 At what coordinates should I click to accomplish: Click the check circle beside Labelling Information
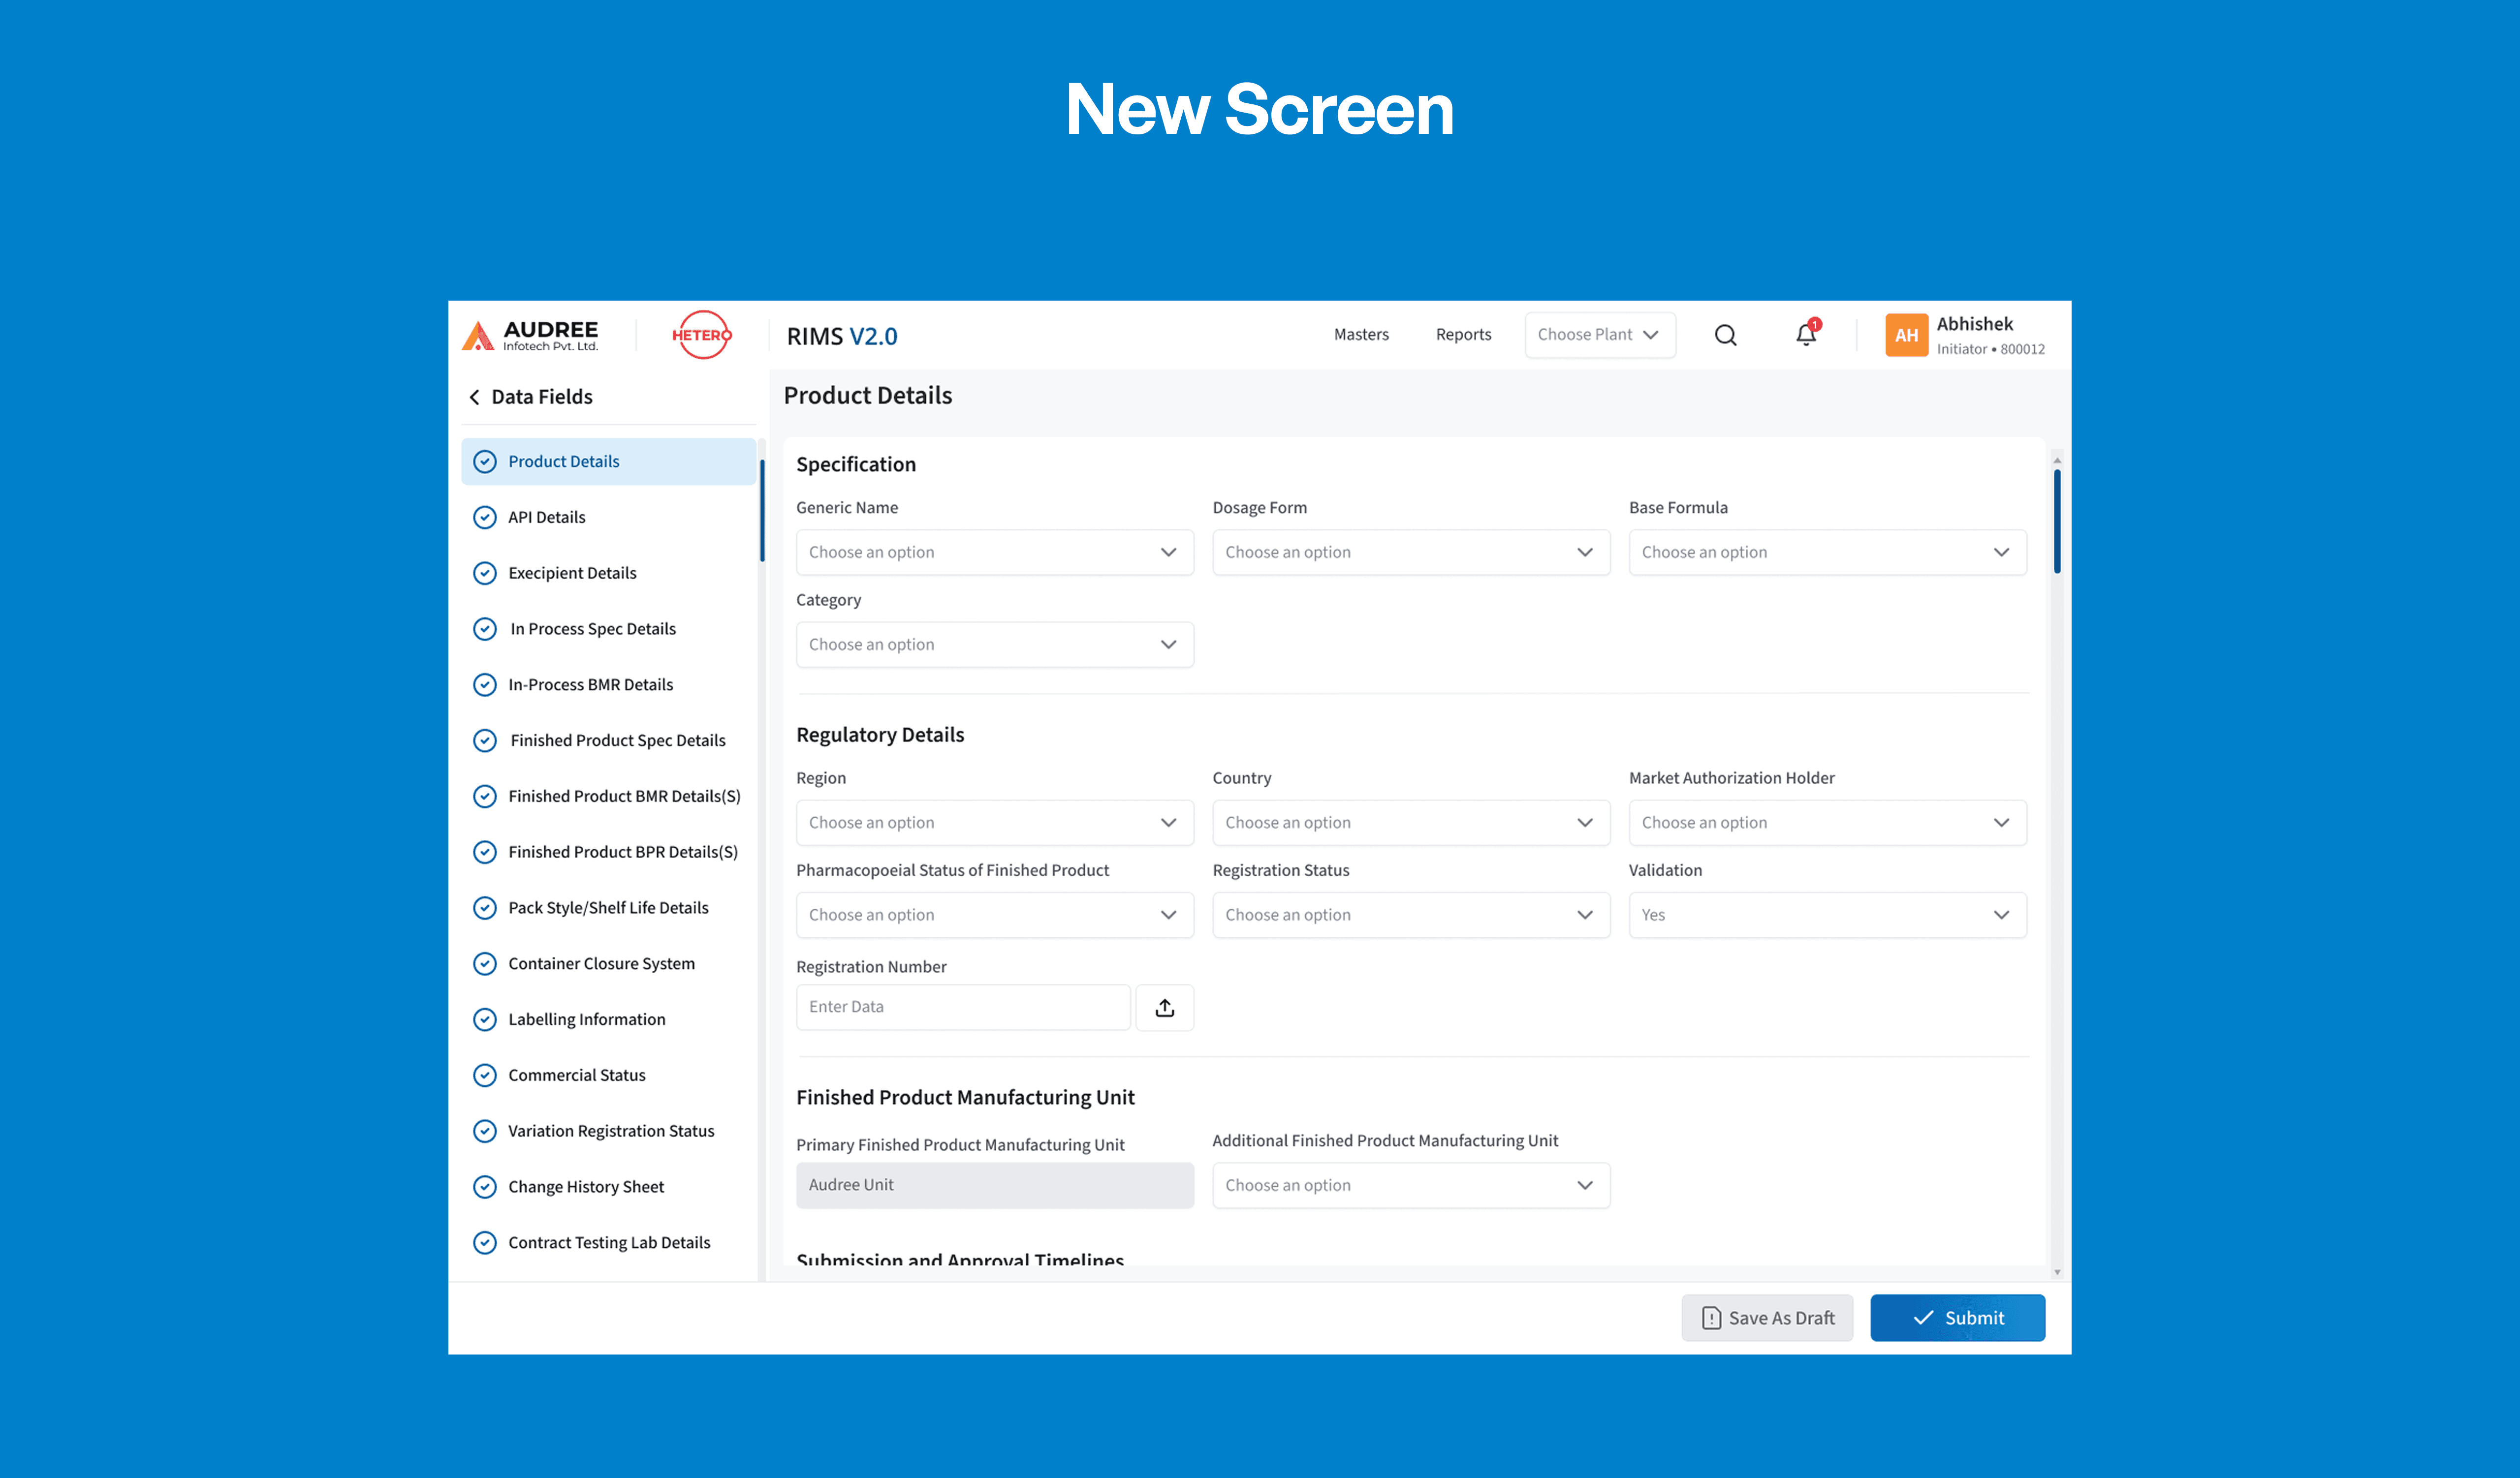tap(485, 1019)
